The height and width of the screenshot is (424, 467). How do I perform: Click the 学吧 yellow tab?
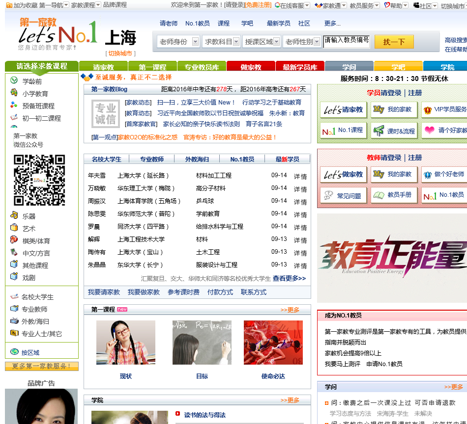398,66
